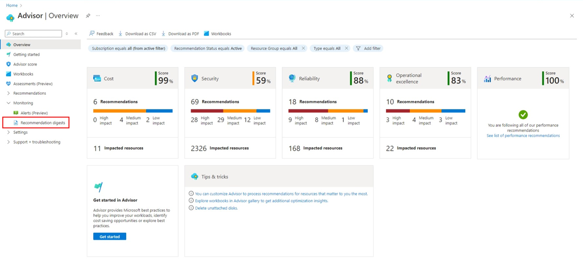This screenshot has height=260, width=583.
Task: Select Getting started in sidebar
Action: [x=26, y=54]
